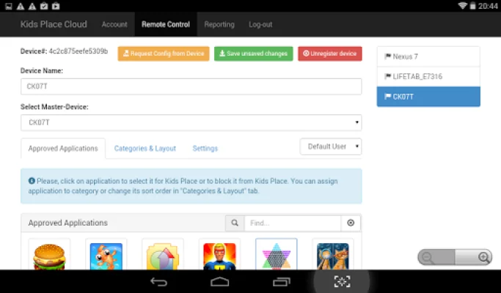Click Save unsaved changes button
The width and height of the screenshot is (501, 293).
point(253,53)
